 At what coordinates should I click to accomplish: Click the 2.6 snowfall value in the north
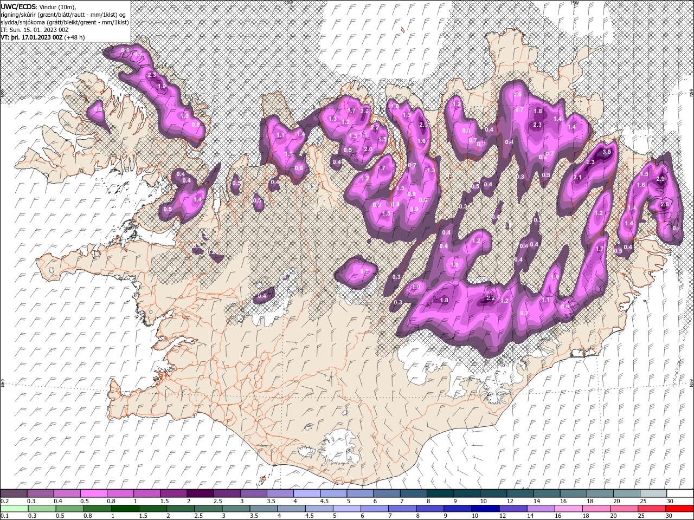tap(423, 125)
